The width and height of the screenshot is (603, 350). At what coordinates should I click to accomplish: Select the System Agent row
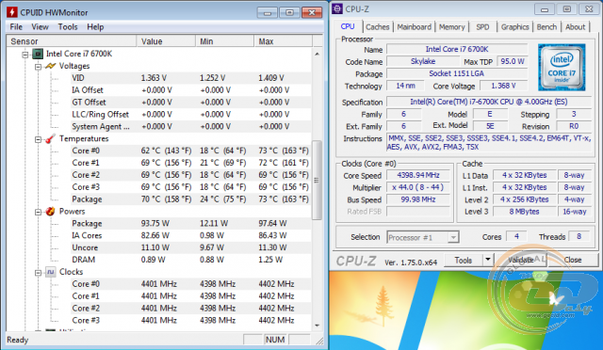click(x=190, y=126)
